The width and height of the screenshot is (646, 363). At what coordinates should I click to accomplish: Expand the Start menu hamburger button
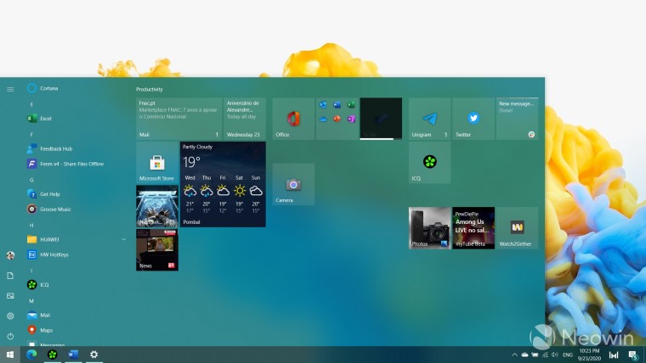pyautogui.click(x=10, y=89)
